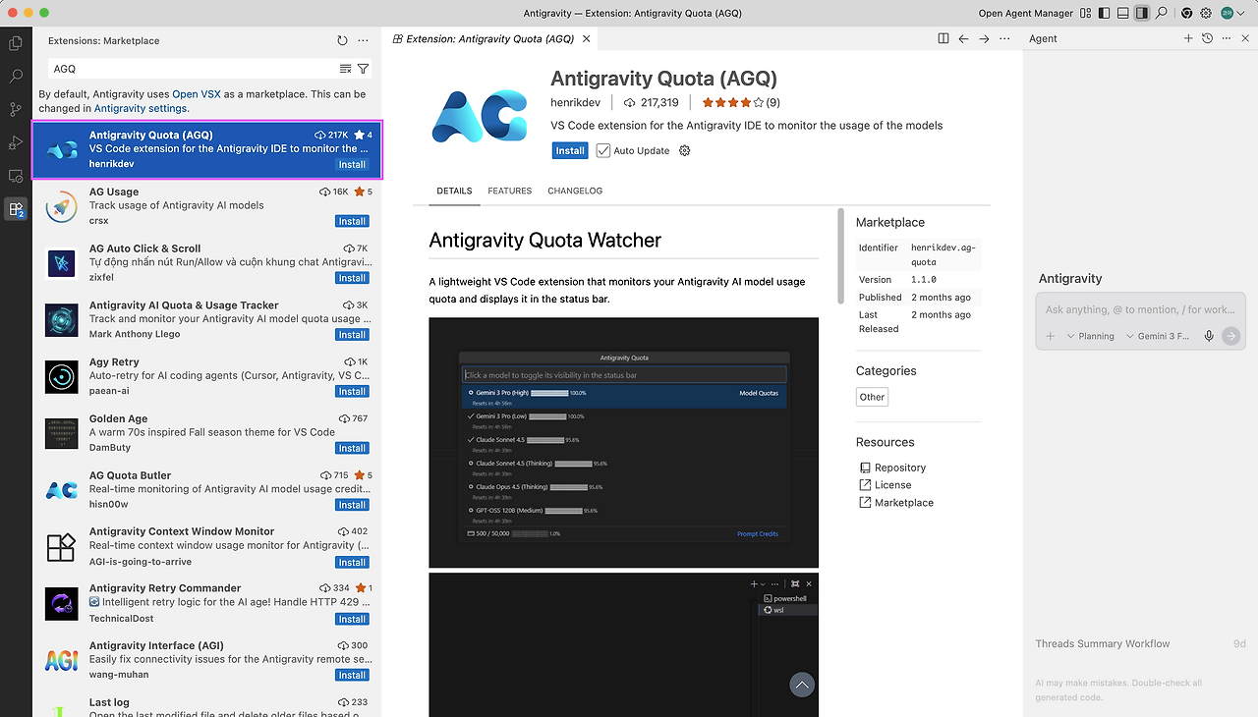
Task: Open the Run and Debug view
Action: 16,142
